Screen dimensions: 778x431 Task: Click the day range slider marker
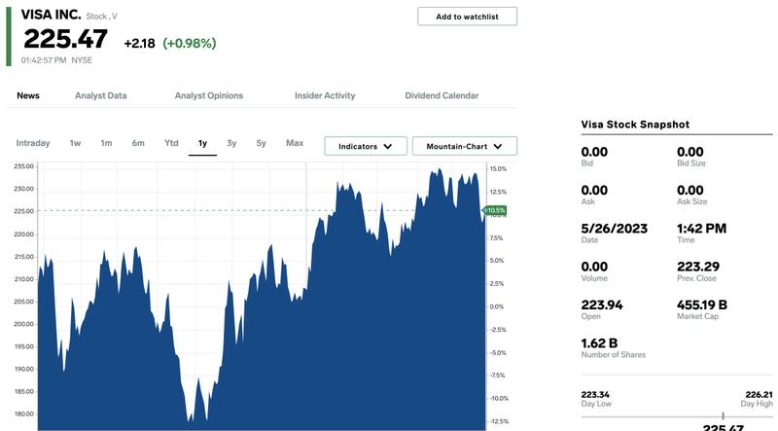723,415
